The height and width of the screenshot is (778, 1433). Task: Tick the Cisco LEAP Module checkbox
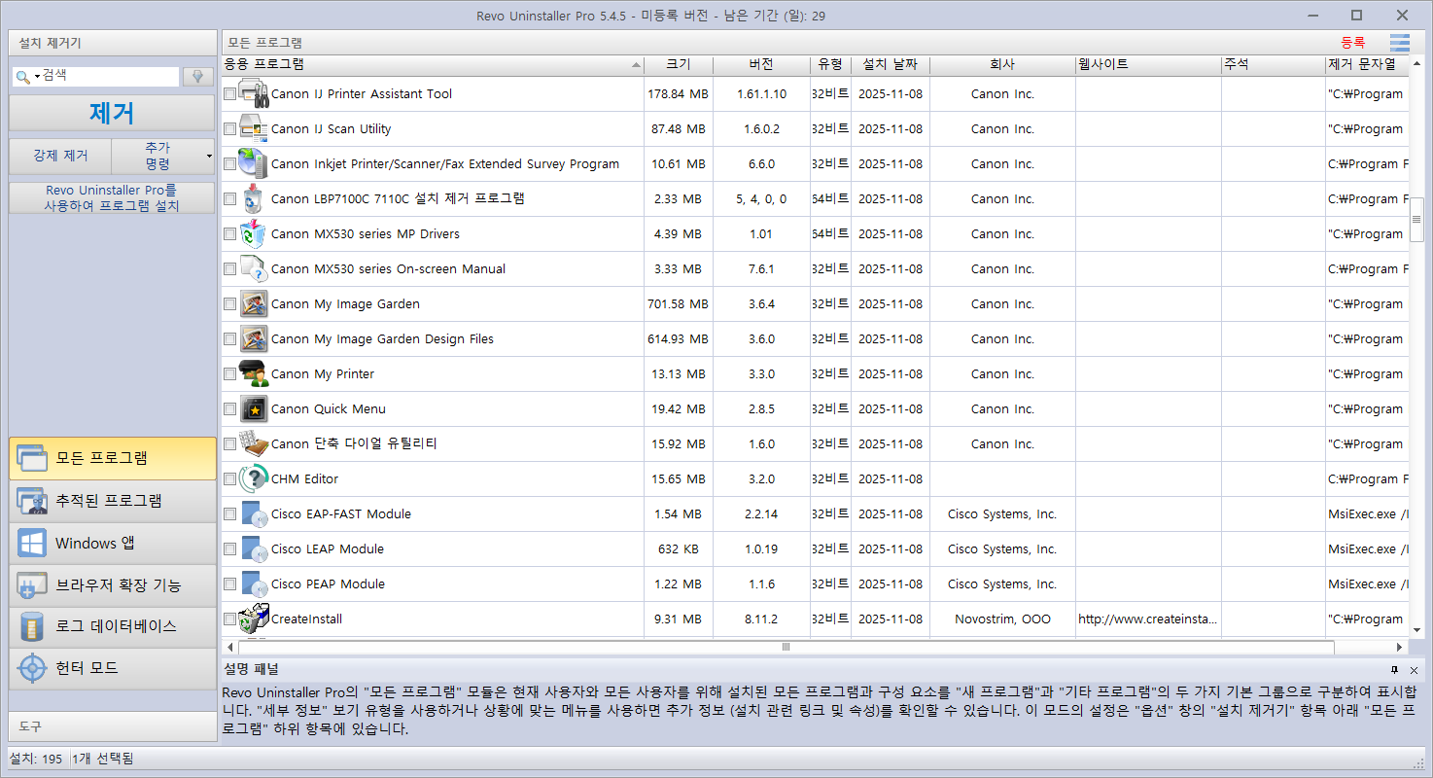(229, 549)
